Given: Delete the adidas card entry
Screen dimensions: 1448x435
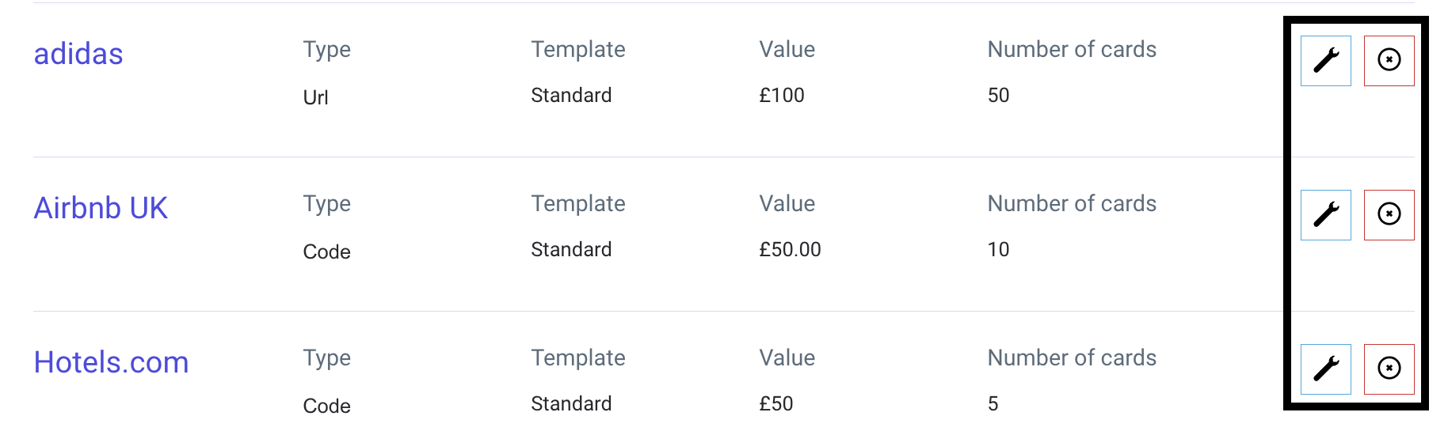Looking at the screenshot, I should [1389, 60].
